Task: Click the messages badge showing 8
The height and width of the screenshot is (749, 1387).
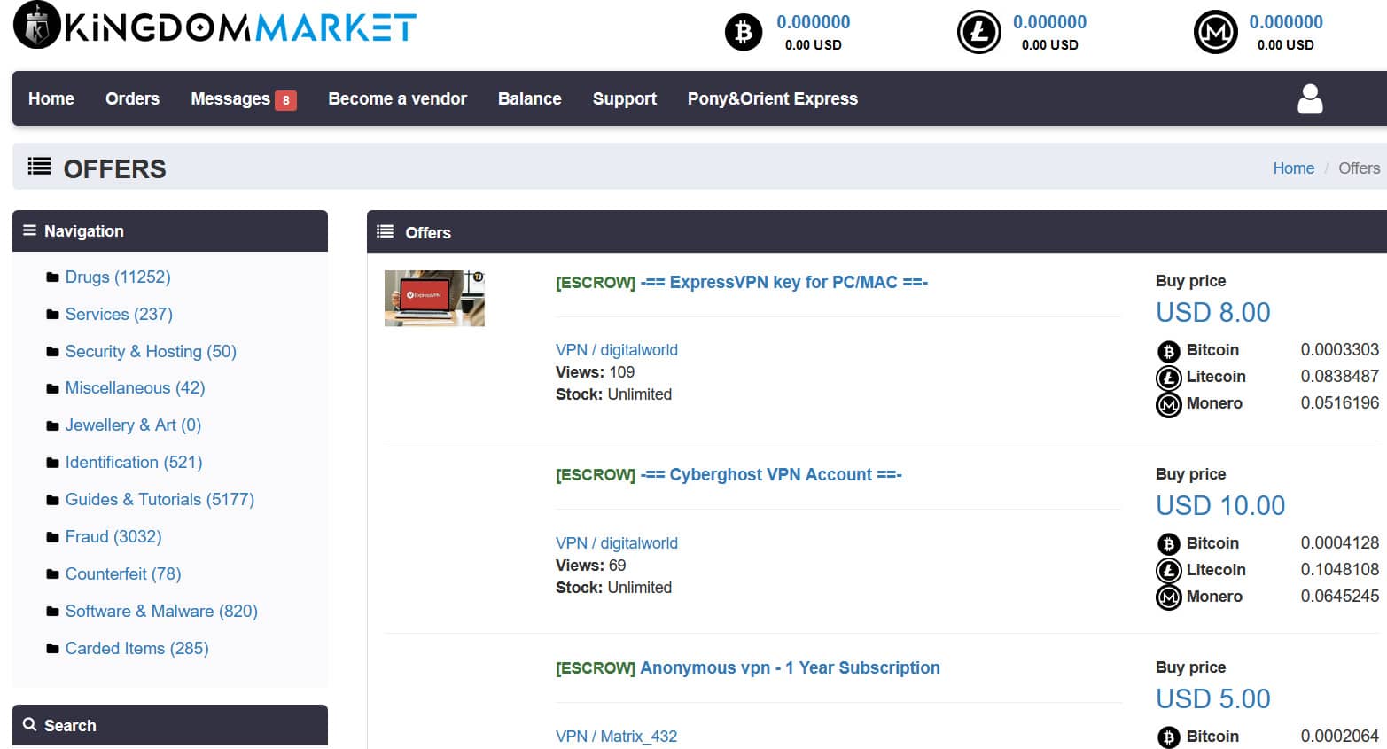Action: click(285, 100)
